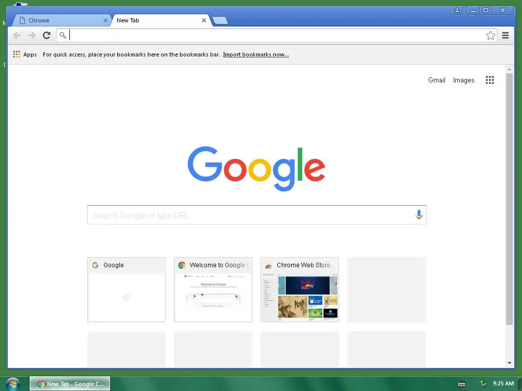Click the Google logo
The height and width of the screenshot is (391, 522).
pyautogui.click(x=256, y=169)
